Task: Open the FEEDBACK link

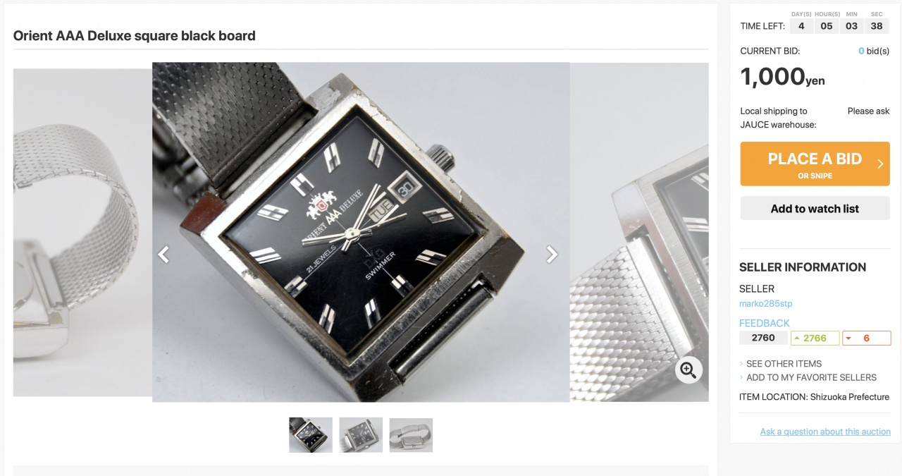Action: (765, 323)
